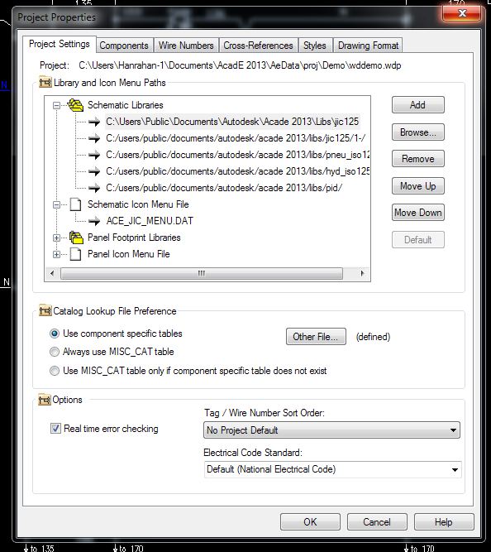Choose Always use MISC_CAT table option

coord(55,352)
